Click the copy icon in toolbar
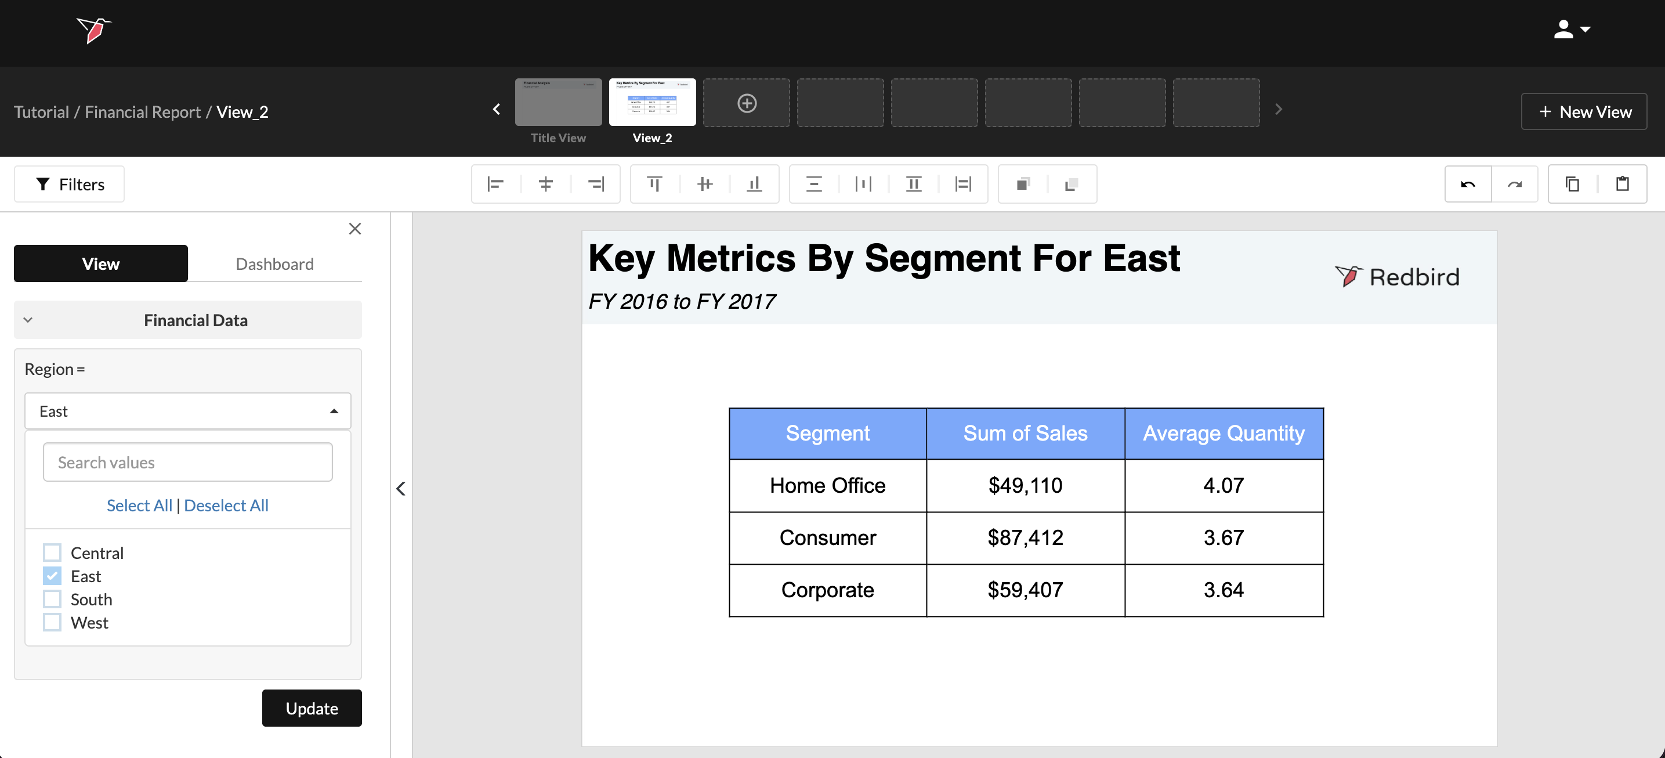1665x758 pixels. [1572, 185]
